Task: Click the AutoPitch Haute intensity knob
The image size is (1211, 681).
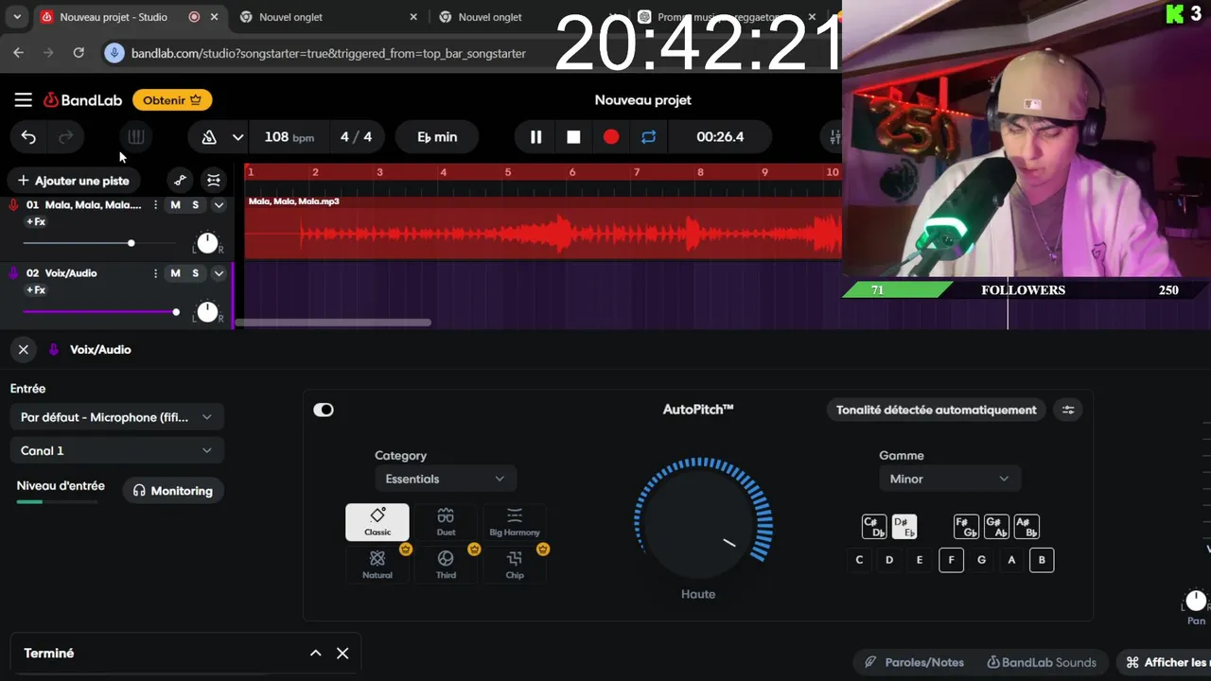Action: pos(698,522)
